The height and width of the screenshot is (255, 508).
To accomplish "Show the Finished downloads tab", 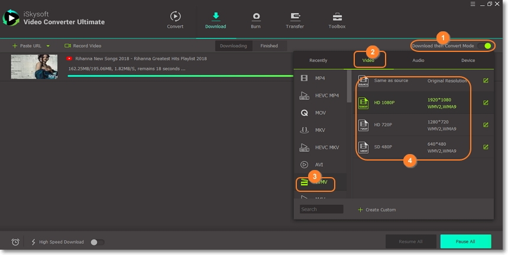I will pyautogui.click(x=269, y=45).
